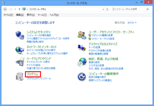
Task: Click 視覚ディスプレイの最適化 link
Action: pyautogui.click(x=100, y=80)
